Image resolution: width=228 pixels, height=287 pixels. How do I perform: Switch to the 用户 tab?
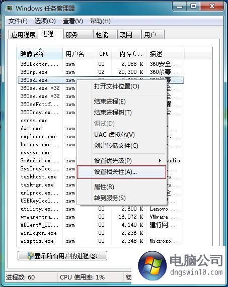click(x=153, y=35)
